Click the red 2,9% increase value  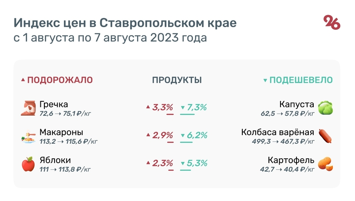tap(162, 135)
